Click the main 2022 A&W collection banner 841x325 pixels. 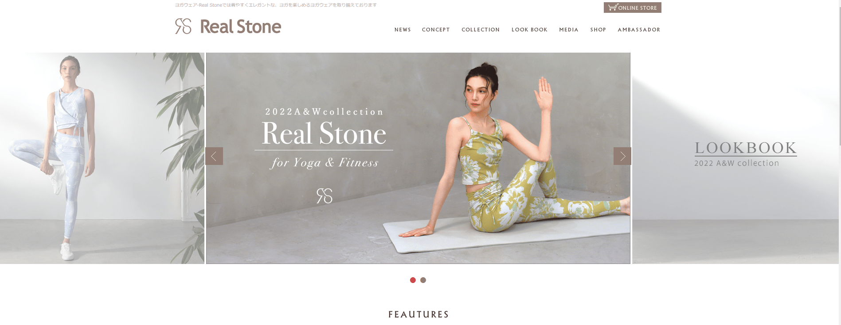click(418, 158)
